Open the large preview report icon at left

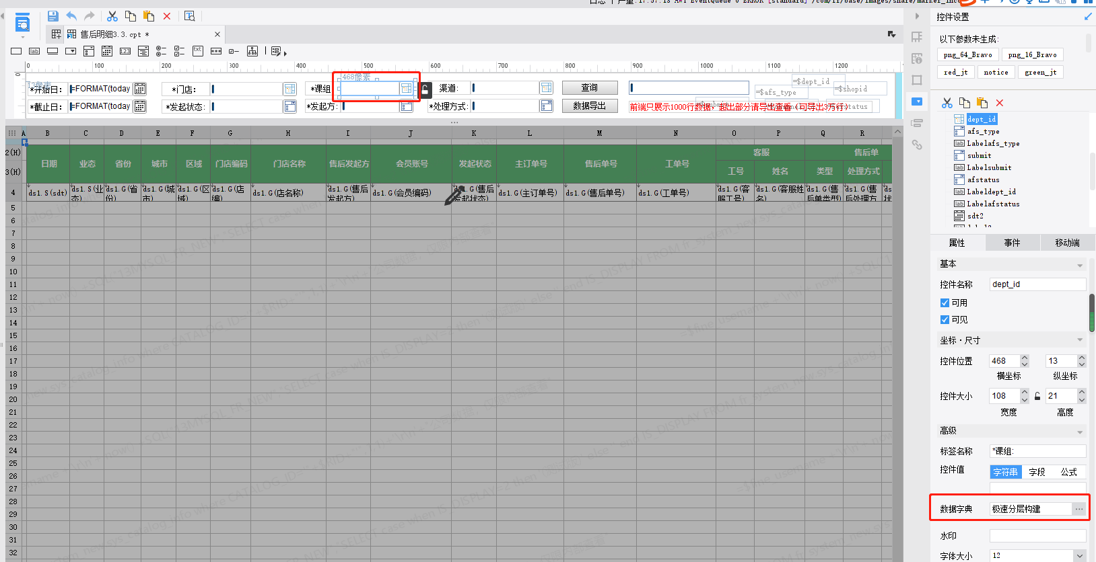click(22, 23)
